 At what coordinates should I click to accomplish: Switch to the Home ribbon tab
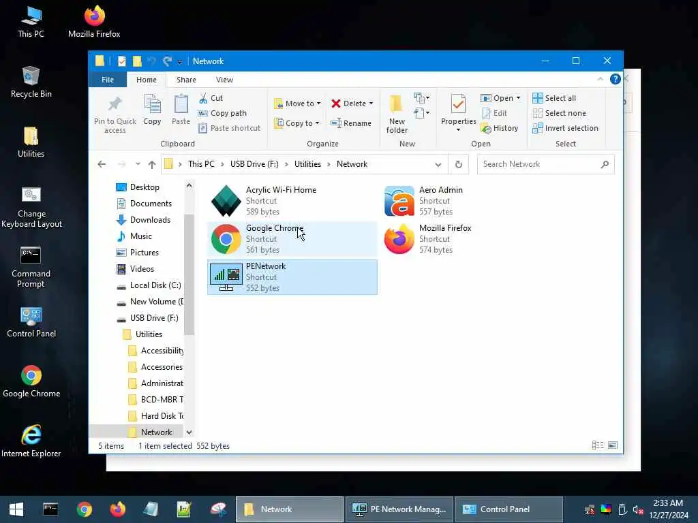click(x=147, y=80)
